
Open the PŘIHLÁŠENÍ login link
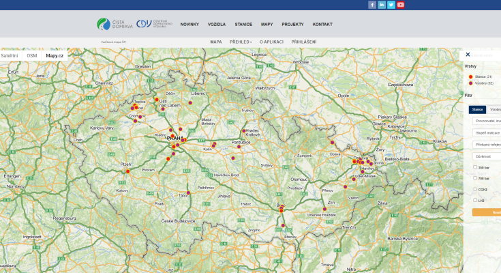click(x=304, y=42)
